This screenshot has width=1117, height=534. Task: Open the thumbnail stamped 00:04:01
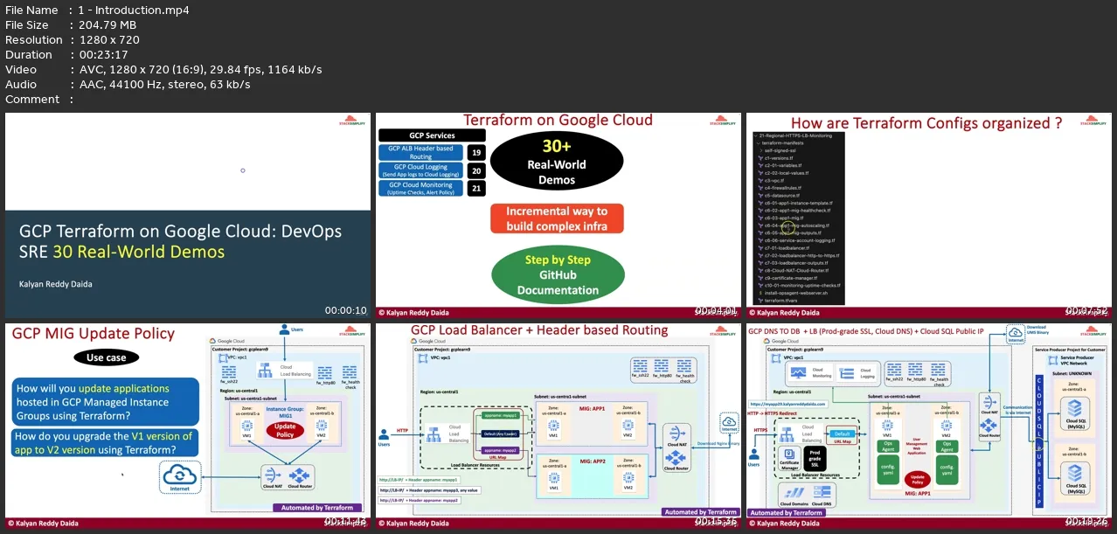[x=558, y=215]
